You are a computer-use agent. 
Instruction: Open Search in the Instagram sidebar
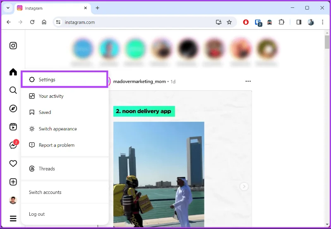pyautogui.click(x=13, y=90)
